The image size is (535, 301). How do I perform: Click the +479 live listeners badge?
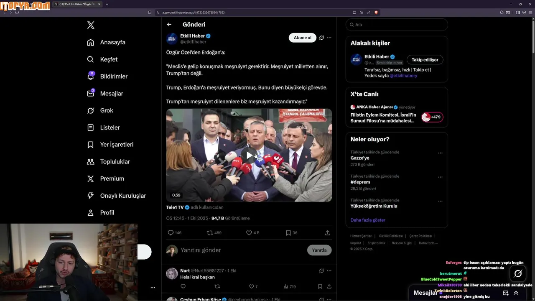pos(432,117)
